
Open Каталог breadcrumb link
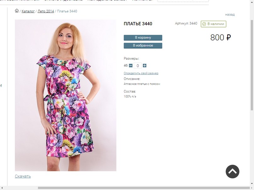click(x=28, y=11)
